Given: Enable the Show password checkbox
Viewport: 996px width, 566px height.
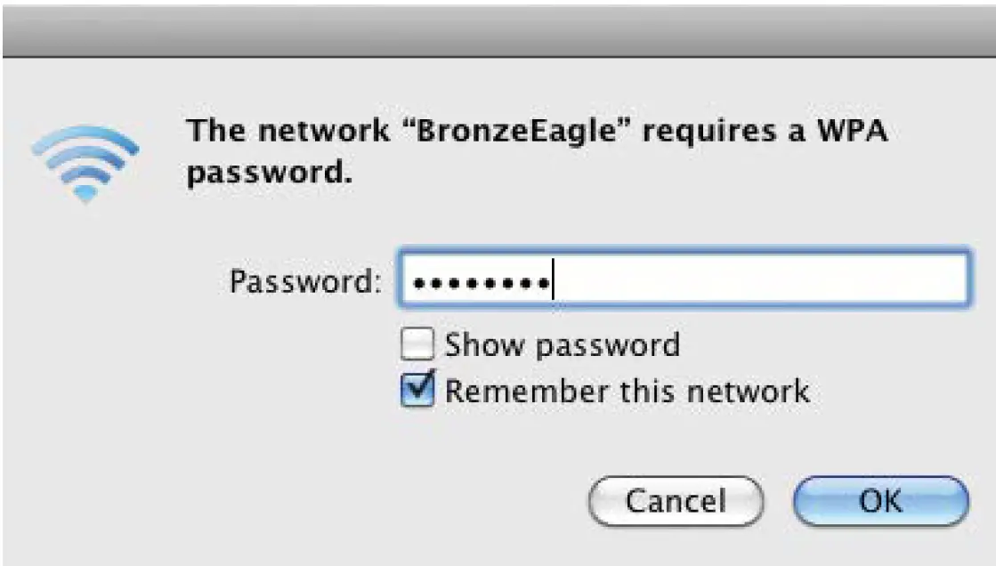Looking at the screenshot, I should point(418,344).
